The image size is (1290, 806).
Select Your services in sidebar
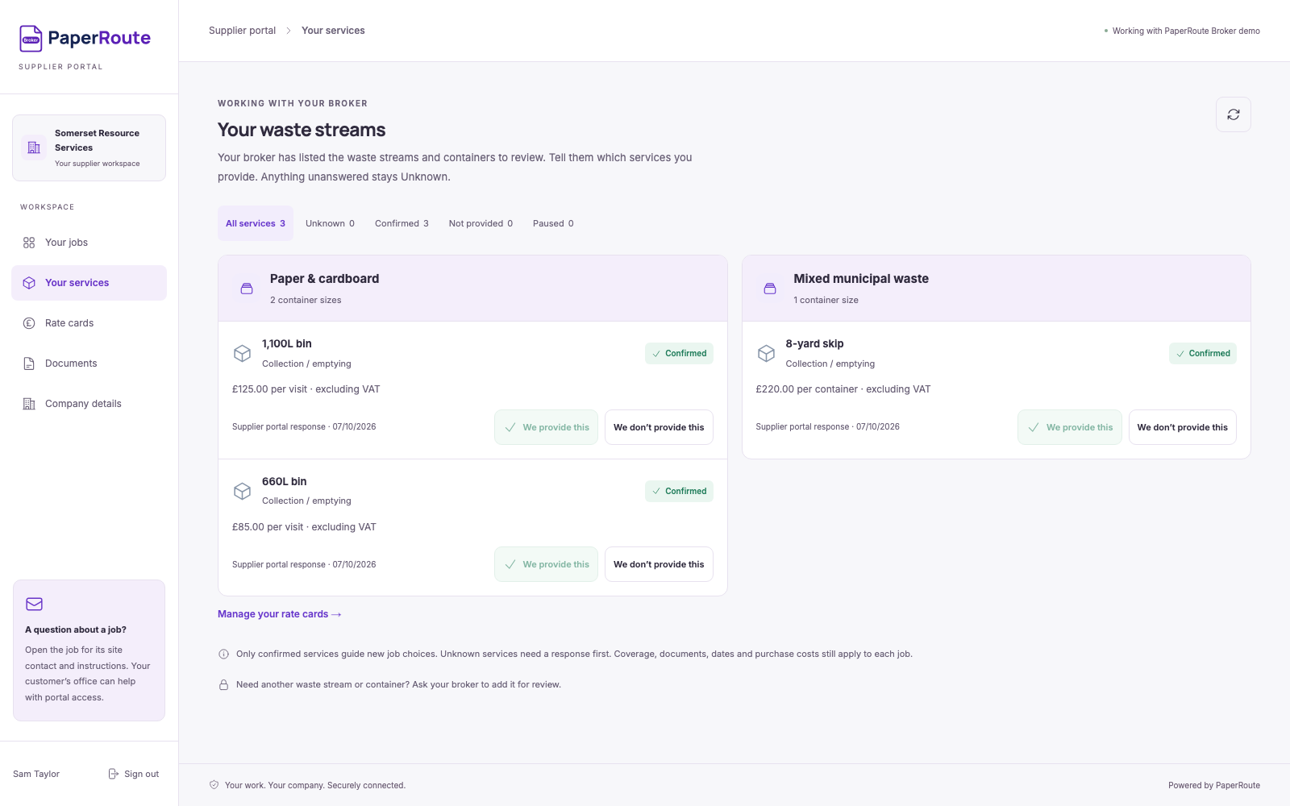pyautogui.click(x=89, y=283)
